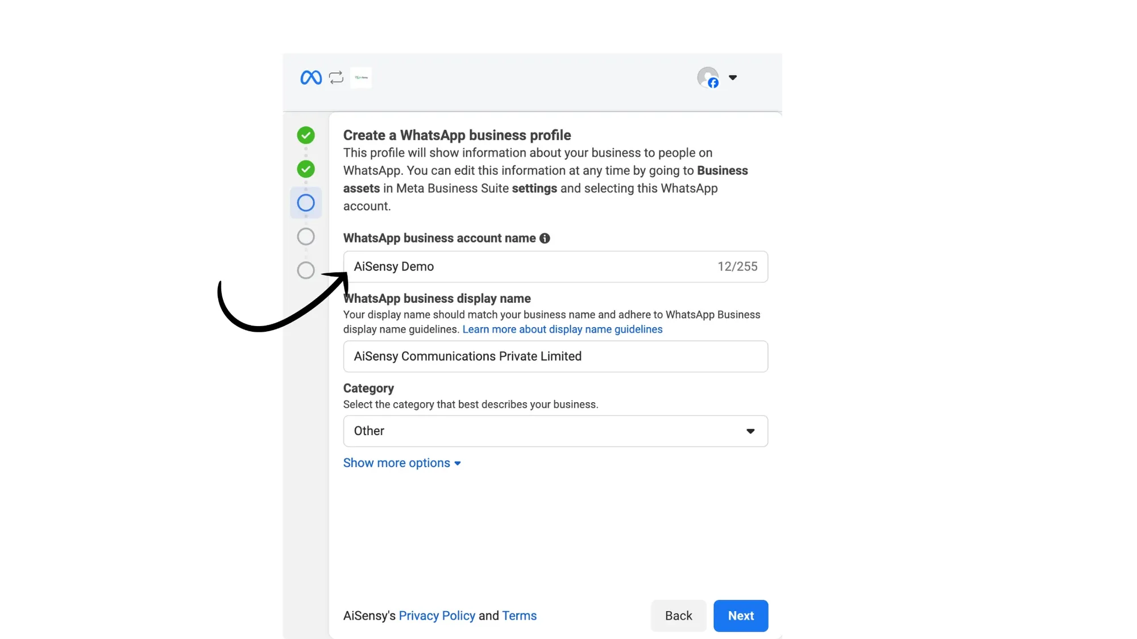Click the AiSensy logo next to Meta

click(360, 77)
